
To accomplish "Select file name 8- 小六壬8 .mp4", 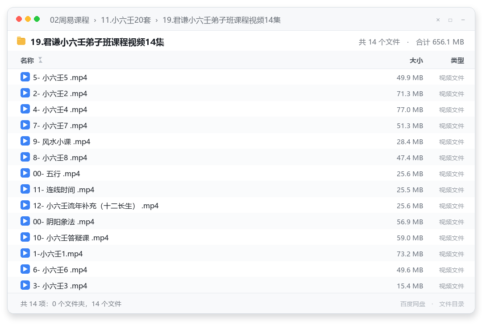I will (x=60, y=158).
